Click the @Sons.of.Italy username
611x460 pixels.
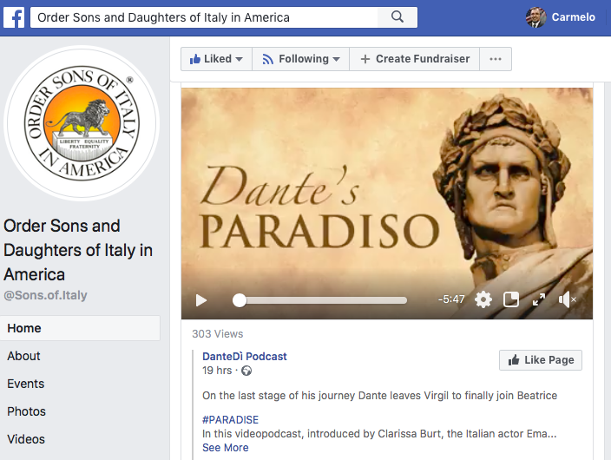pyautogui.click(x=45, y=295)
